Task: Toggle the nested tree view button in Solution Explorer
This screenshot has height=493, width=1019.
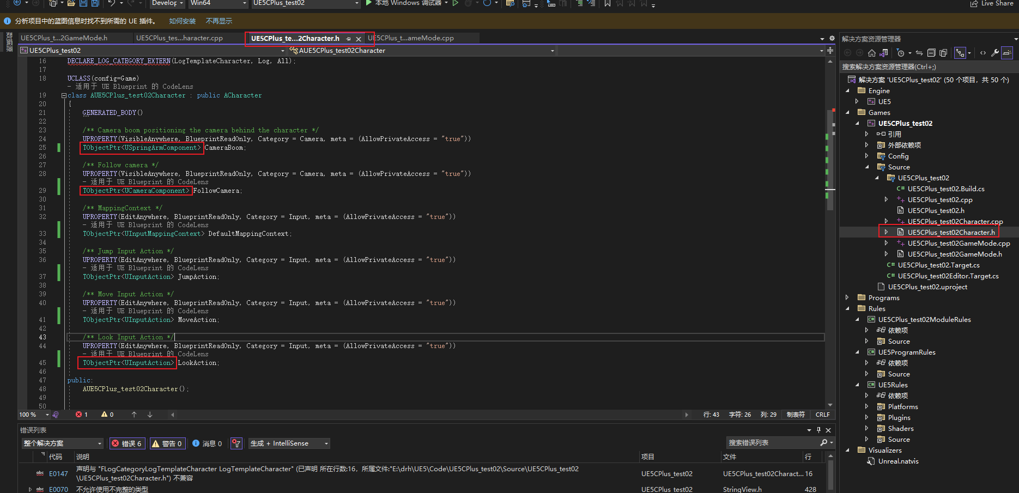Action: point(960,53)
